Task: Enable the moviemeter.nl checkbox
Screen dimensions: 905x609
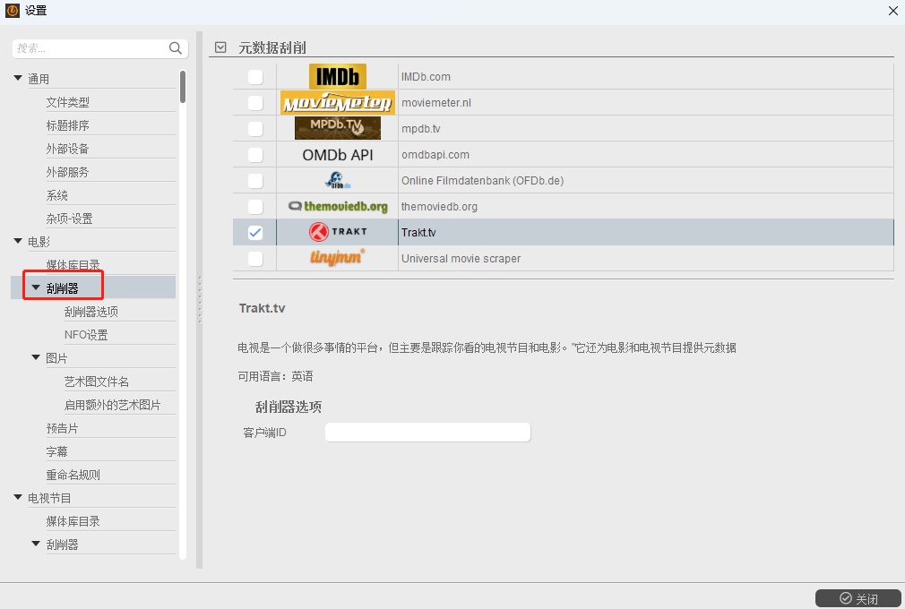Action: click(255, 103)
